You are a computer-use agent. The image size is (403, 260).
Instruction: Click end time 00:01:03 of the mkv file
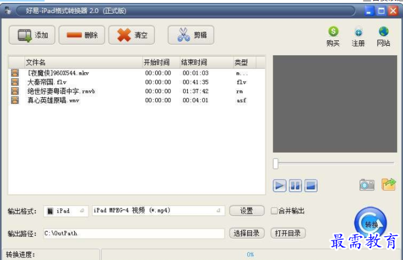196,73
